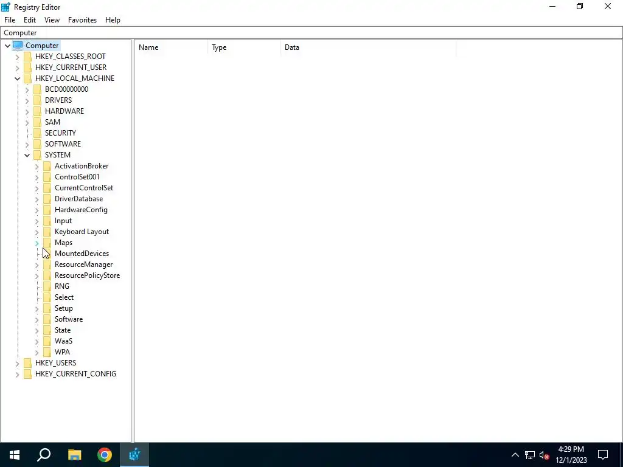Select the HKEY_CURRENT_CONFIG key label
The height and width of the screenshot is (467, 623).
[75, 374]
